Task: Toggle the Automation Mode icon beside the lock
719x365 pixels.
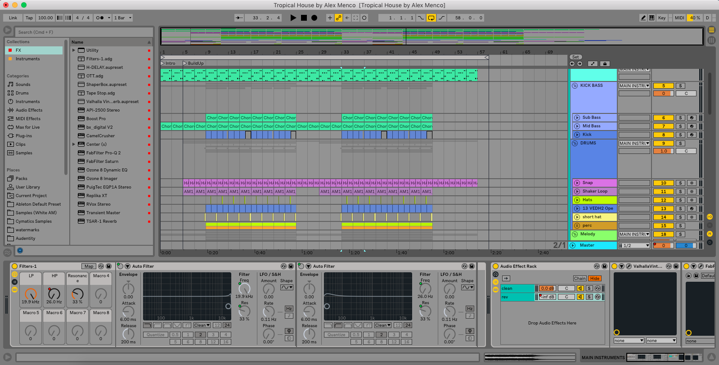Action: (593, 64)
